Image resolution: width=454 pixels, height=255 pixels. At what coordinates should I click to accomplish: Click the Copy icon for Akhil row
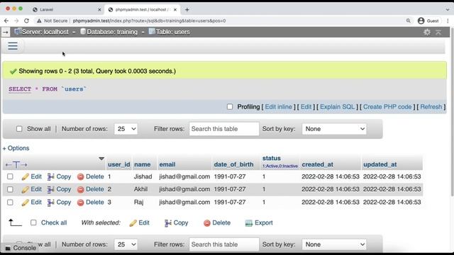50,189
